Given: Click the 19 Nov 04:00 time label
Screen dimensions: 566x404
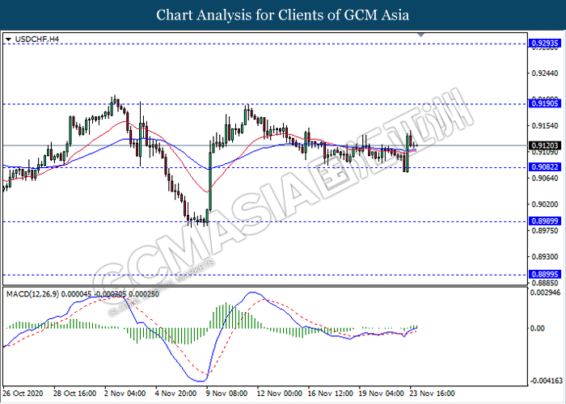Looking at the screenshot, I should point(381,393).
